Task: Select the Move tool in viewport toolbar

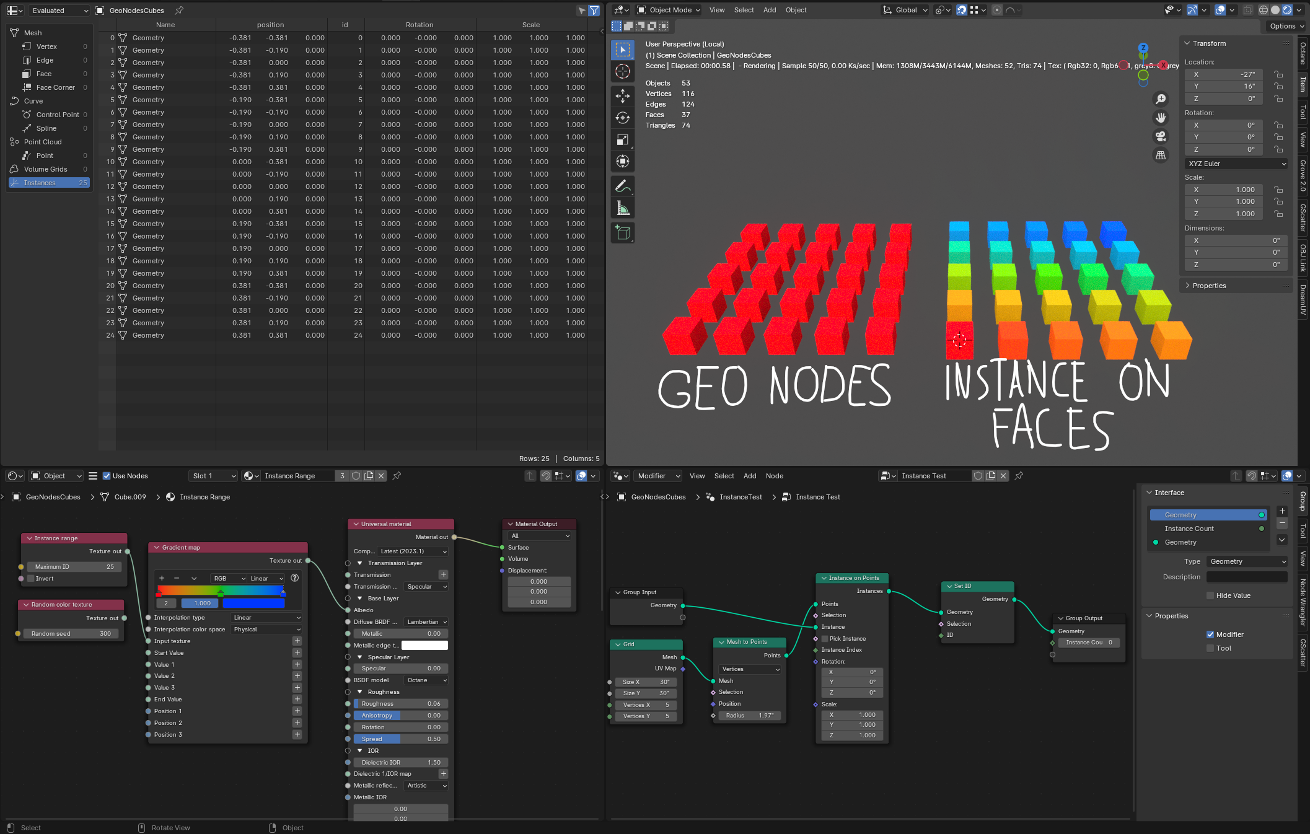Action: (623, 95)
